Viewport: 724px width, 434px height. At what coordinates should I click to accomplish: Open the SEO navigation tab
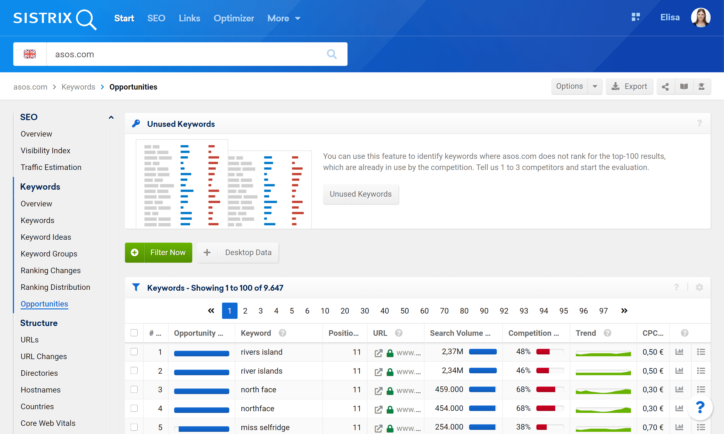pyautogui.click(x=156, y=18)
